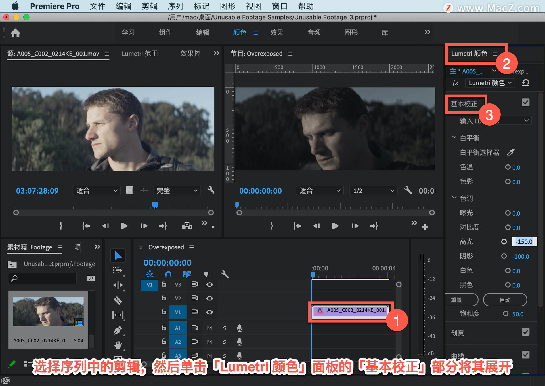Click the white balance eyedropper icon
The image size is (545, 386).
tap(511, 152)
